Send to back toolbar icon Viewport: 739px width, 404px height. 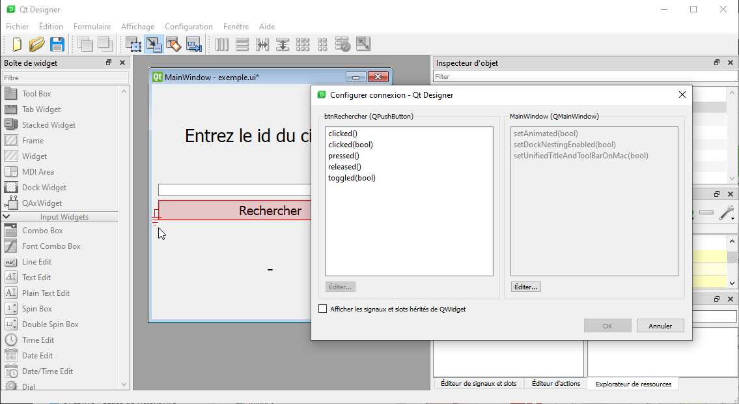[x=85, y=44]
